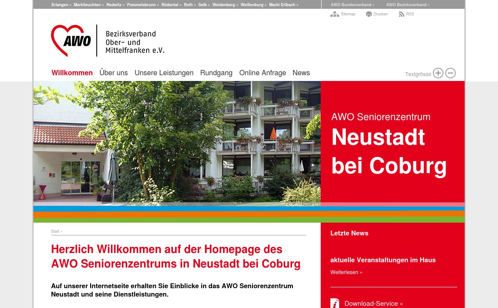This screenshot has width=498, height=308.
Task: Go to 'Online Anfrage'
Action: (263, 73)
